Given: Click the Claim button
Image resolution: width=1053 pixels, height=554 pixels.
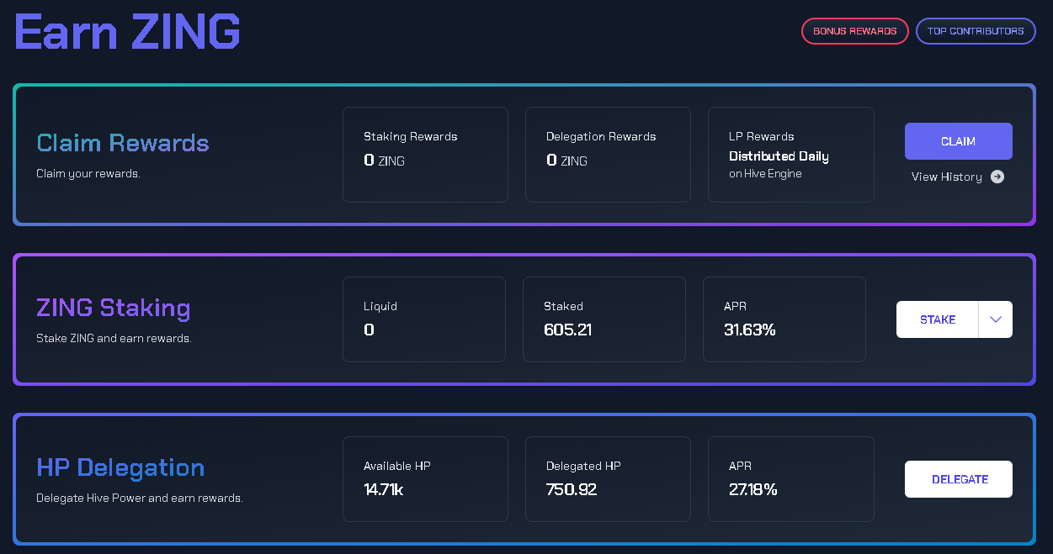Looking at the screenshot, I should (959, 141).
